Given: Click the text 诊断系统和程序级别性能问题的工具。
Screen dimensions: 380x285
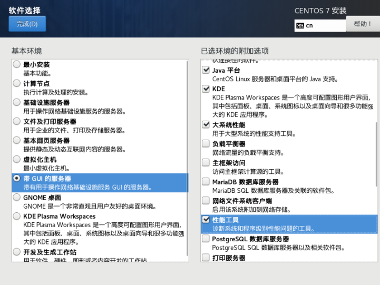Looking at the screenshot, I should point(264,229).
